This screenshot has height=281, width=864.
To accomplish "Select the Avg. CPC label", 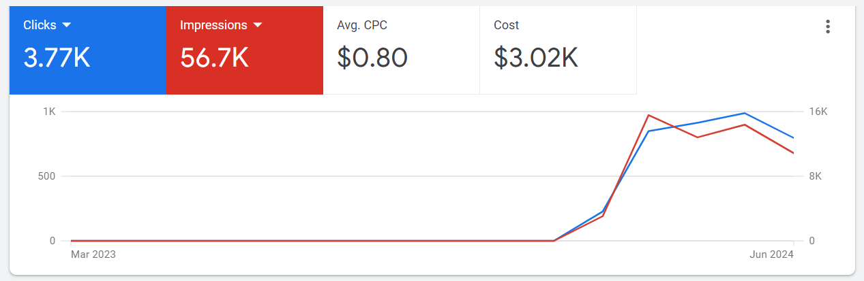I will [x=361, y=25].
